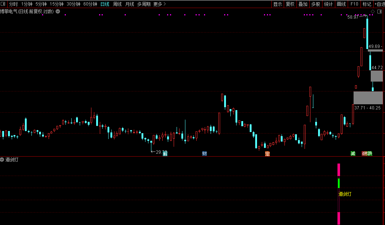The height and width of the screenshot is (225, 385).
Task: Open the 统计 statistics button
Action: click(329, 4)
